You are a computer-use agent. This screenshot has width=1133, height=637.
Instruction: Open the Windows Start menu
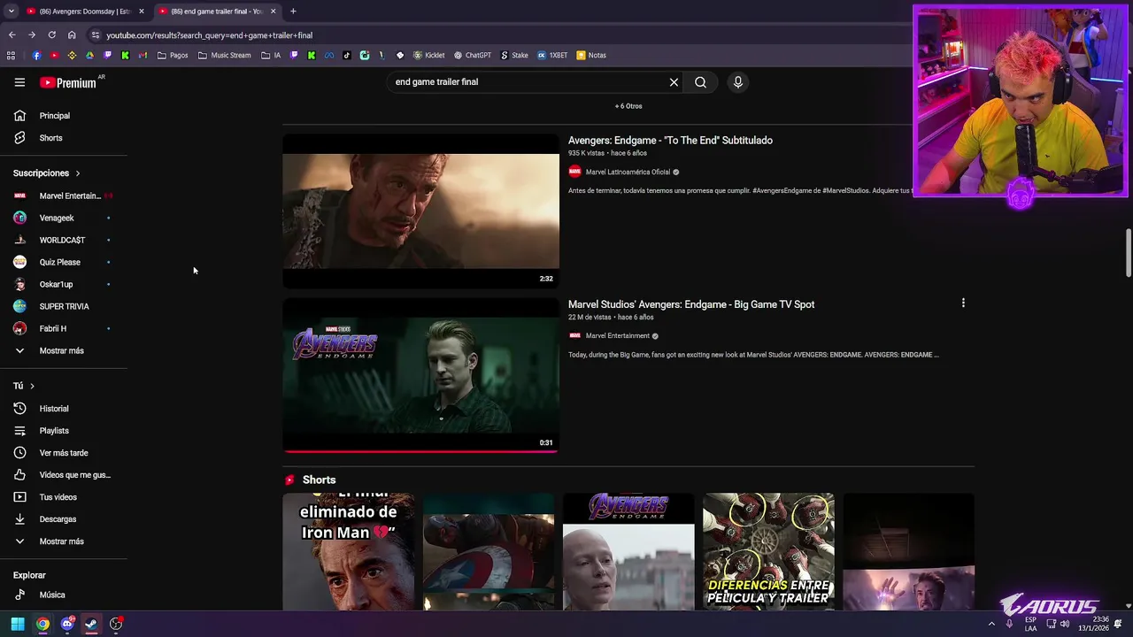tap(18, 624)
